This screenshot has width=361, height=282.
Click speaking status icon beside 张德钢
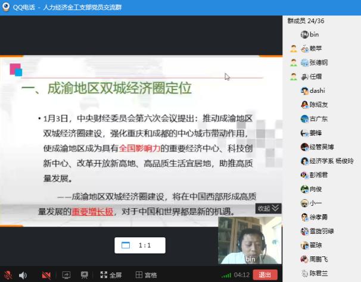(293, 62)
